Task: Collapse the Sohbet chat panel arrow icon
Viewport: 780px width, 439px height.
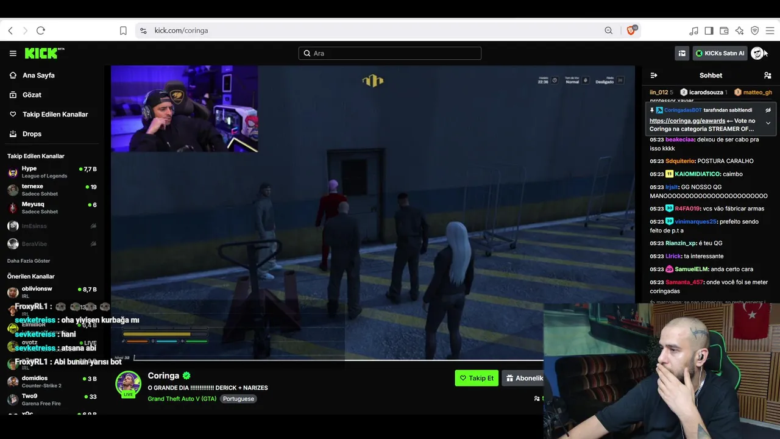Action: pyautogui.click(x=654, y=76)
